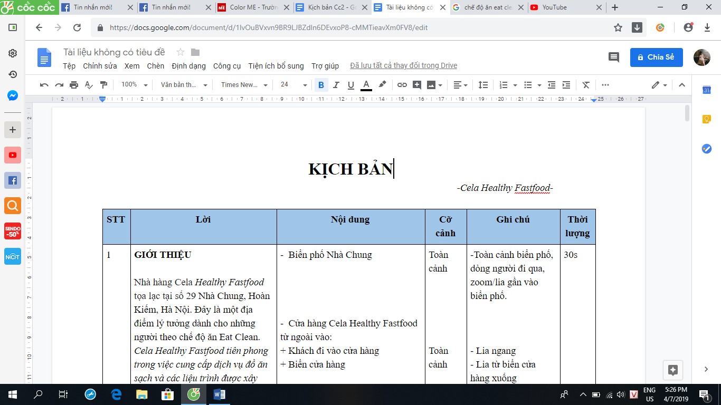Viewport: 721px width, 405px height.
Task: Print the document using the printer icon
Action: (74, 85)
